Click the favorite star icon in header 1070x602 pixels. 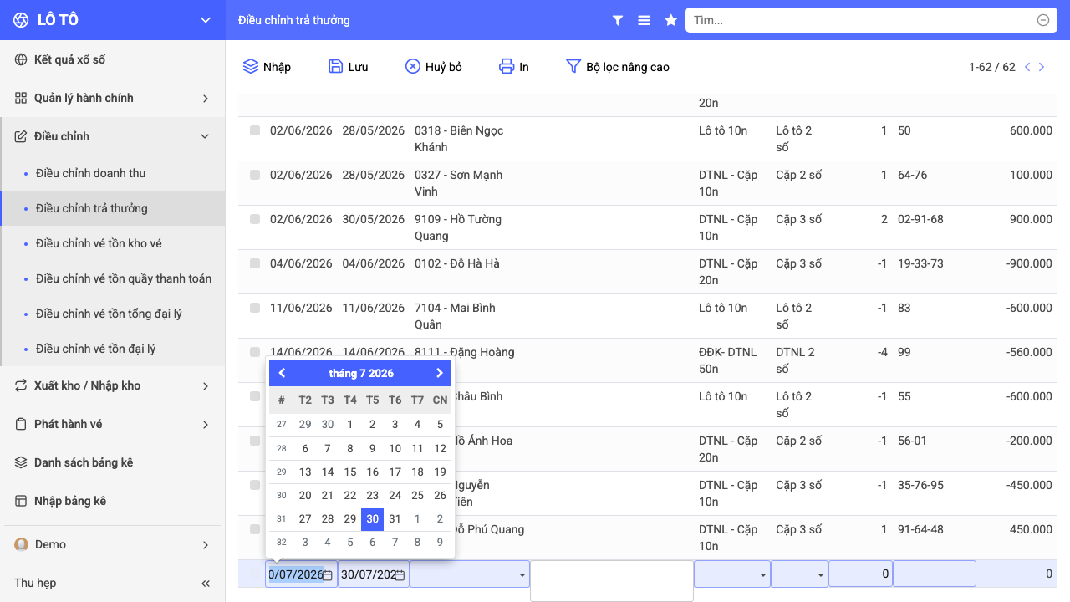[670, 20]
